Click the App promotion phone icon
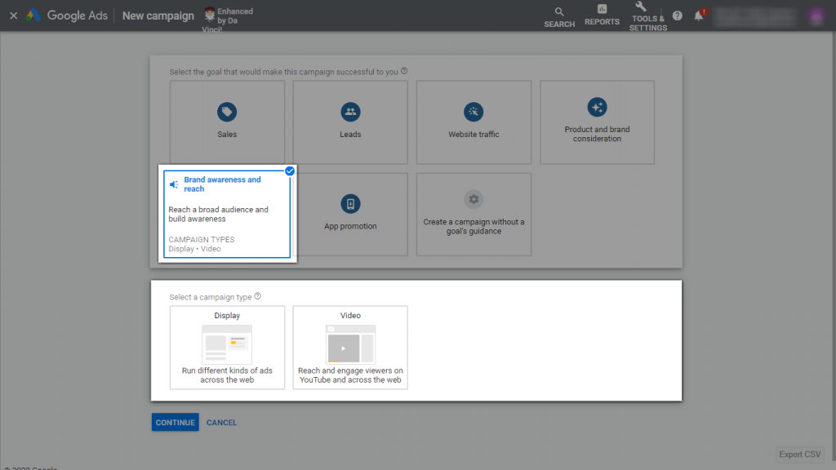This screenshot has width=836, height=470. [350, 203]
